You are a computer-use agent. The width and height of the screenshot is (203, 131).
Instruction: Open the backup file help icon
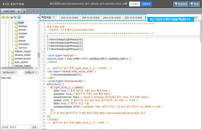pos(54,17)
